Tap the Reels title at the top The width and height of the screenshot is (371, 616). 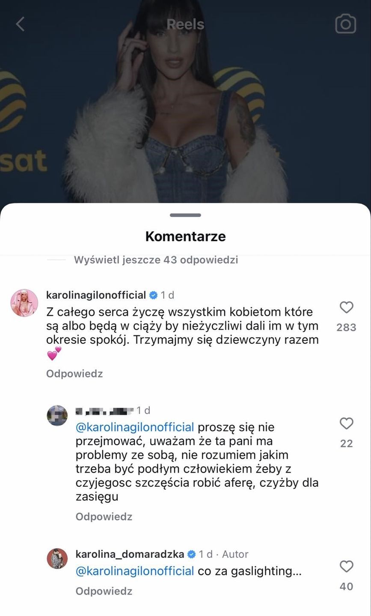point(185,24)
